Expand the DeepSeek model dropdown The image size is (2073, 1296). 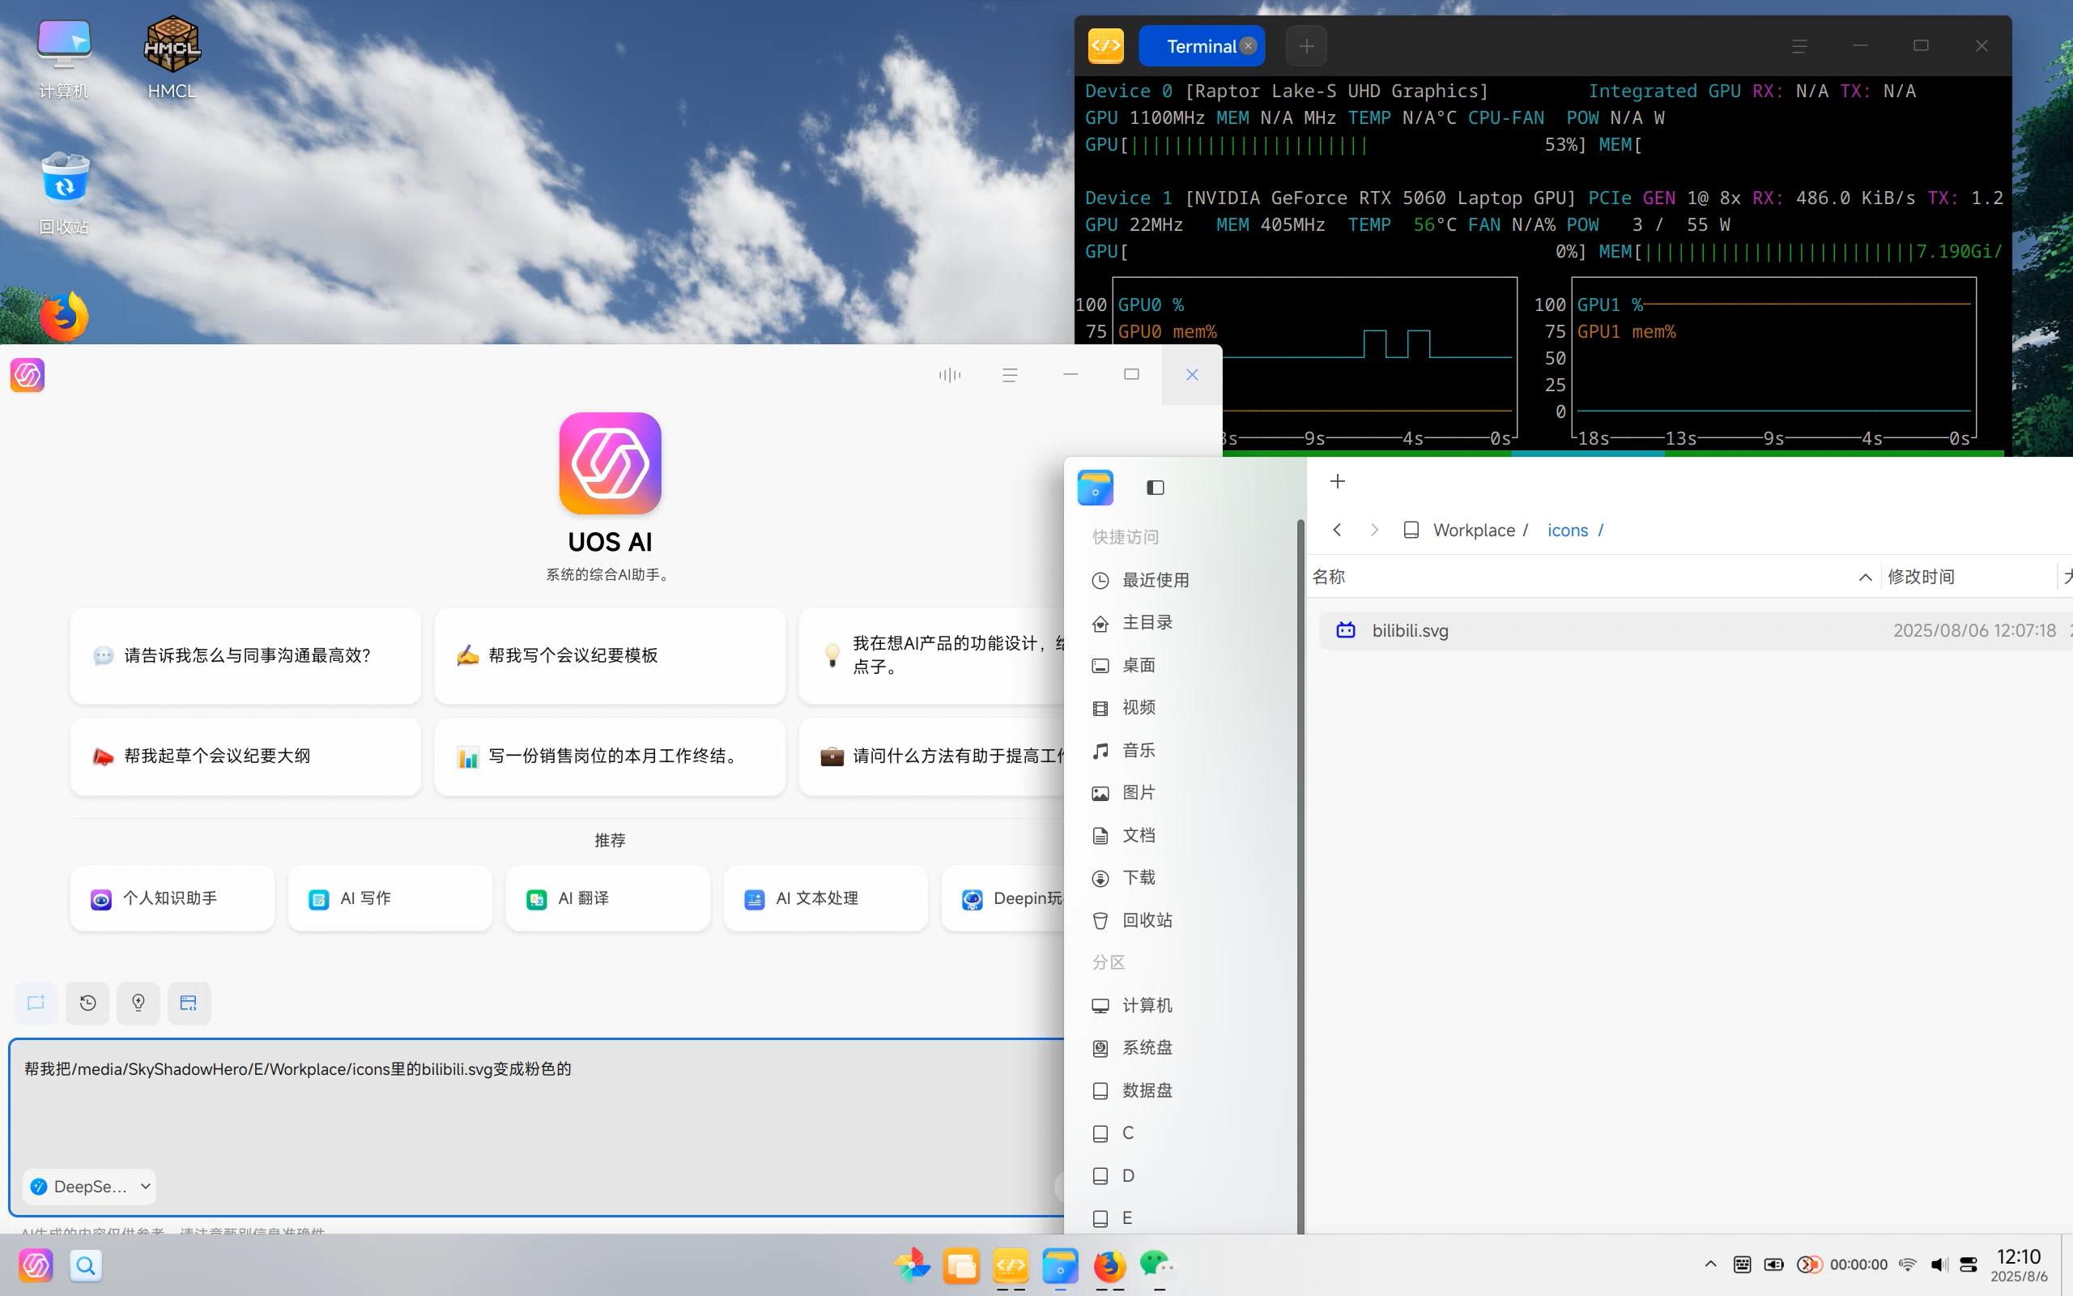pyautogui.click(x=90, y=1187)
